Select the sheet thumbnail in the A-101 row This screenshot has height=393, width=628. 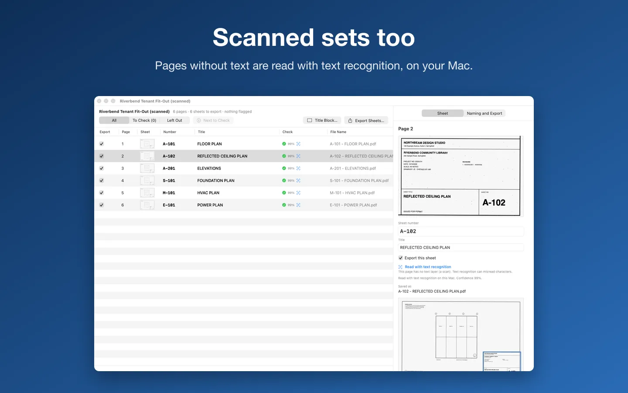click(x=147, y=144)
